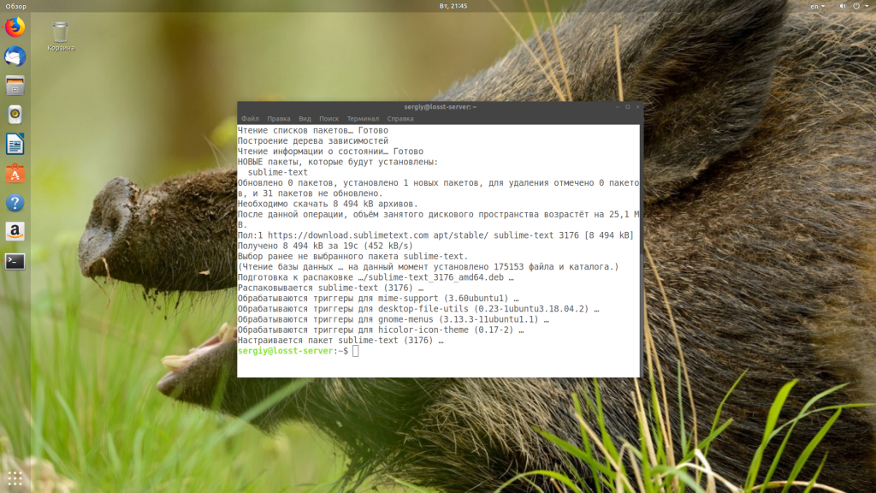The height and width of the screenshot is (493, 876).
Task: Open the Терминал menu
Action: [x=363, y=119]
